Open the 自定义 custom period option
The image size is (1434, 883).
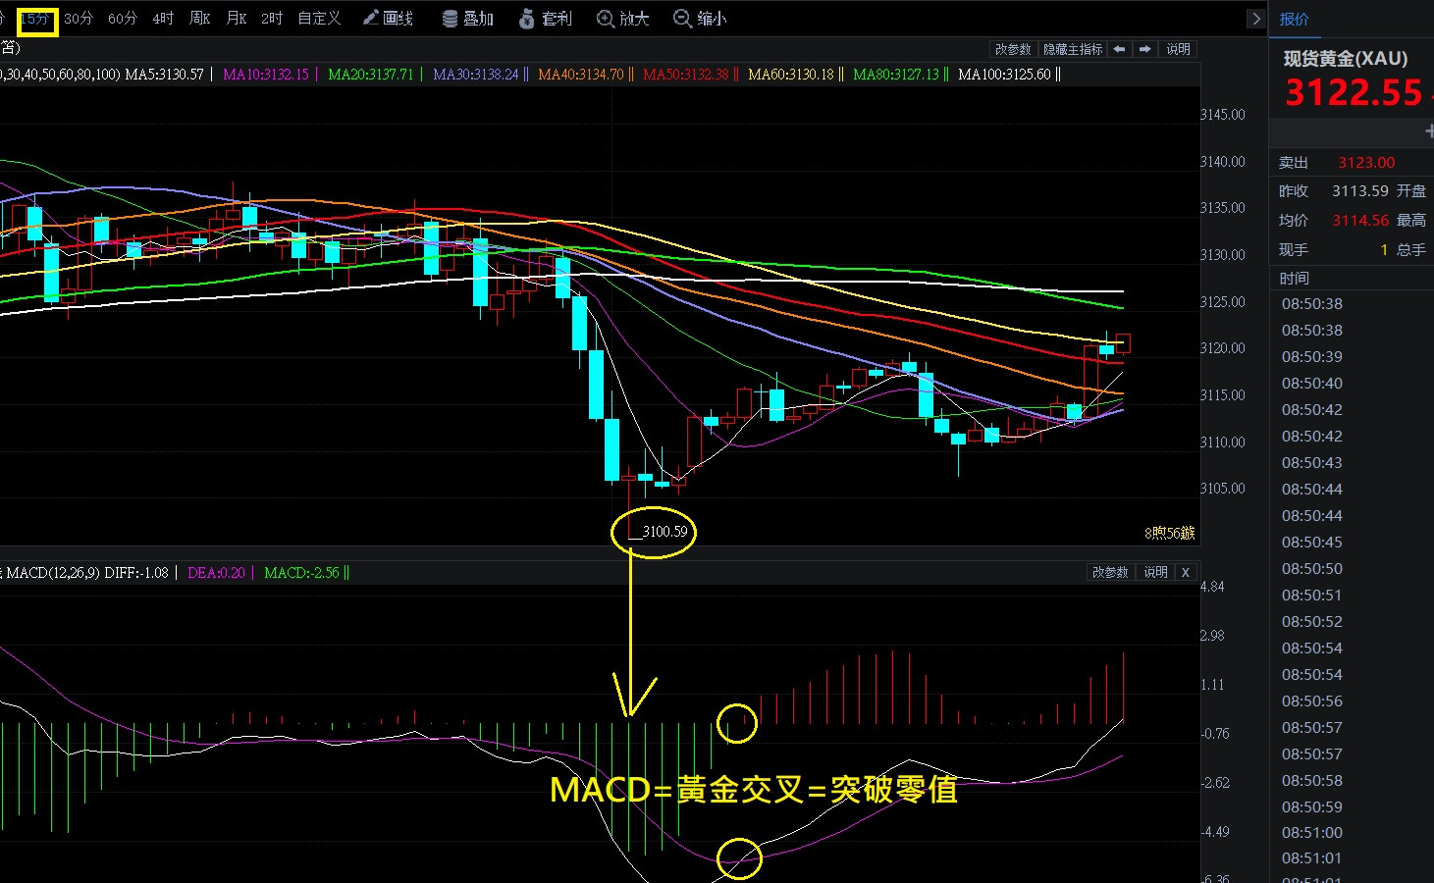click(319, 19)
